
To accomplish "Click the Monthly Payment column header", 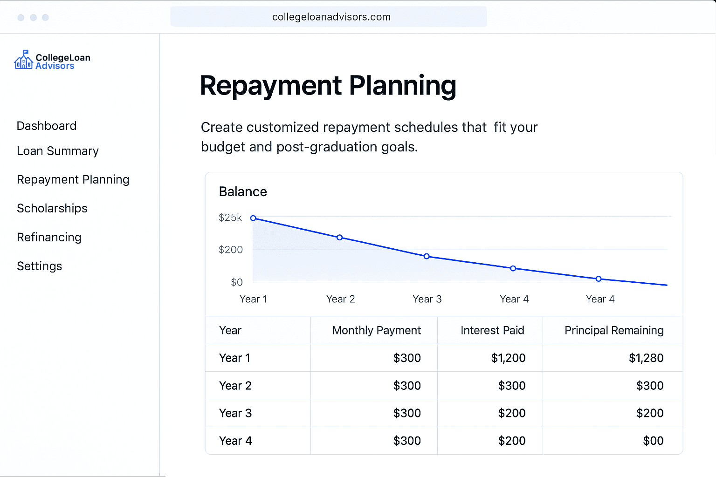I will point(376,330).
